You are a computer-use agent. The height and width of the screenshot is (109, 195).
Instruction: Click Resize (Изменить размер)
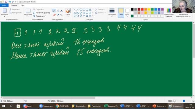(x=42, y=13)
